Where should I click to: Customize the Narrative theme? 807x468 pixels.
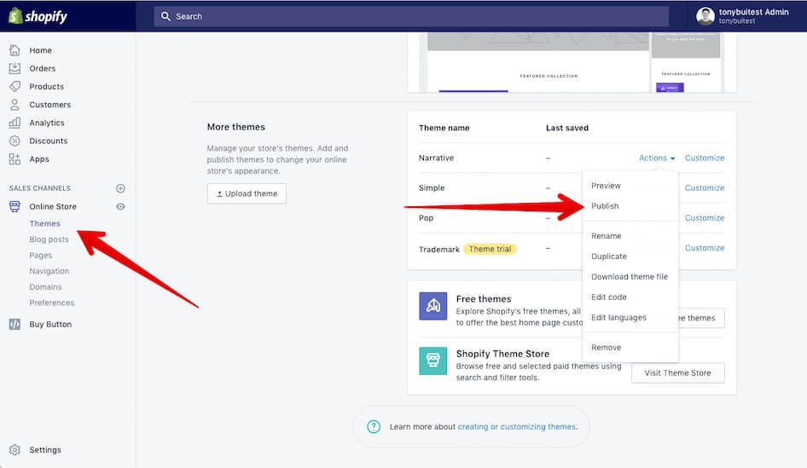pos(705,158)
